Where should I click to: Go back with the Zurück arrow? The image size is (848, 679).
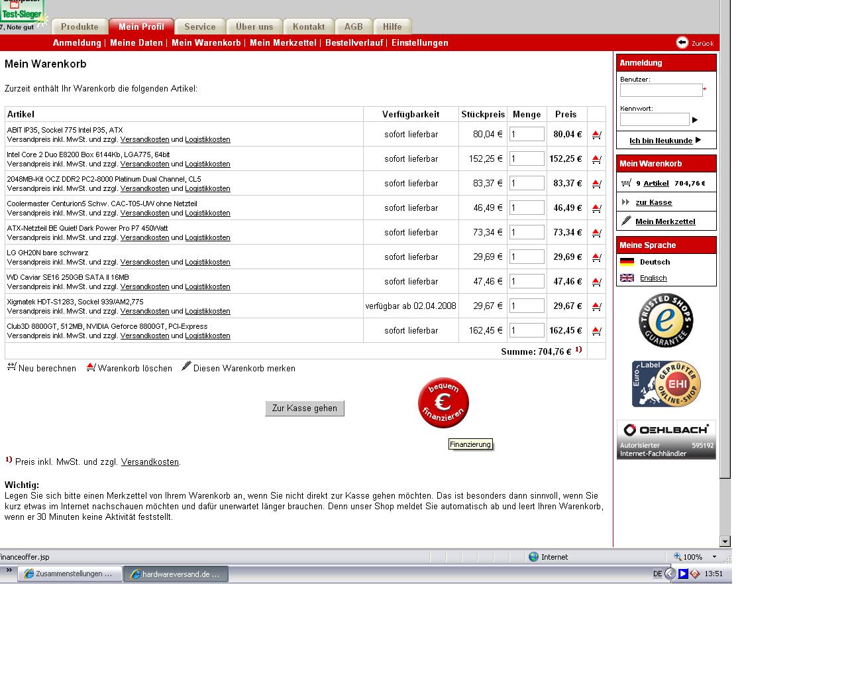tap(682, 42)
